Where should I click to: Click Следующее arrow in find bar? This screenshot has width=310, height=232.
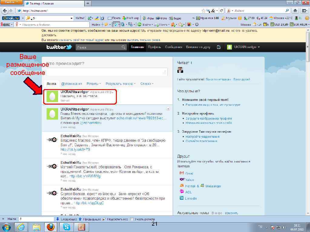click(x=67, y=219)
